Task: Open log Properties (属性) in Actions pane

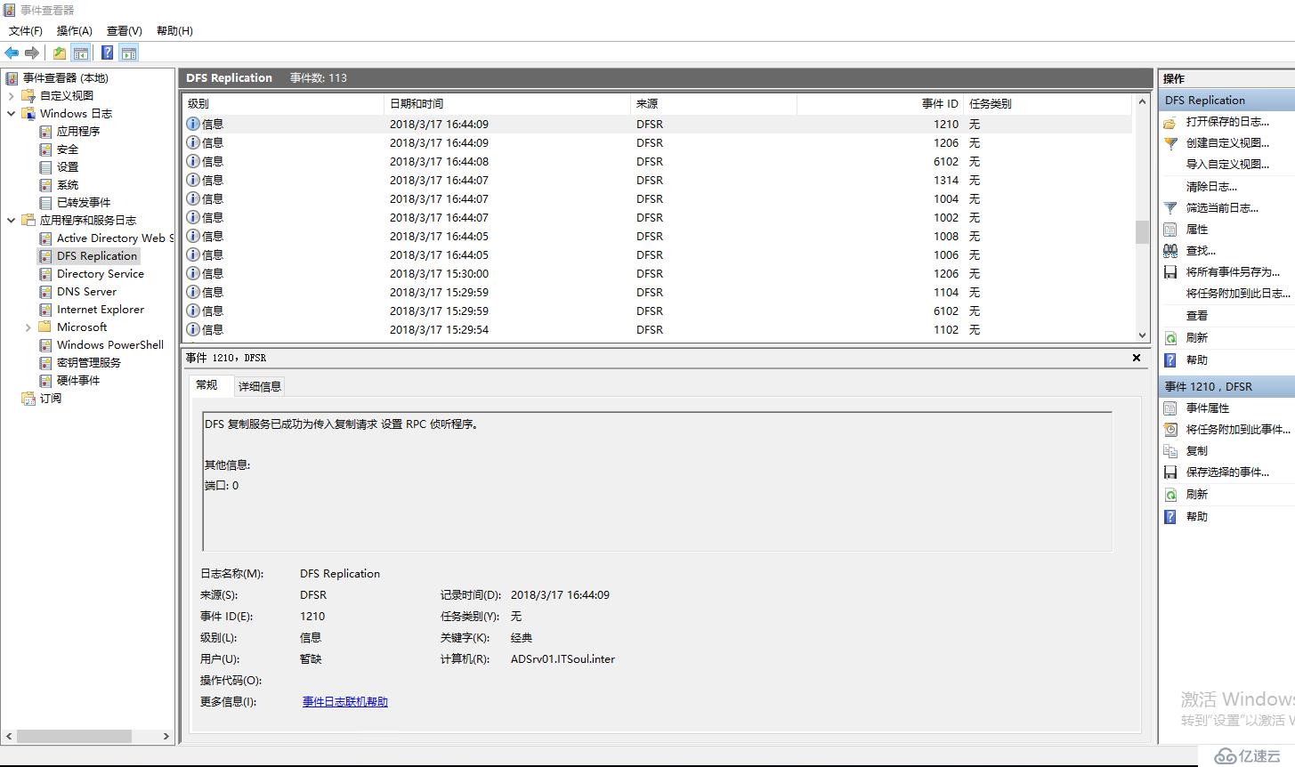Action: pos(1197,230)
